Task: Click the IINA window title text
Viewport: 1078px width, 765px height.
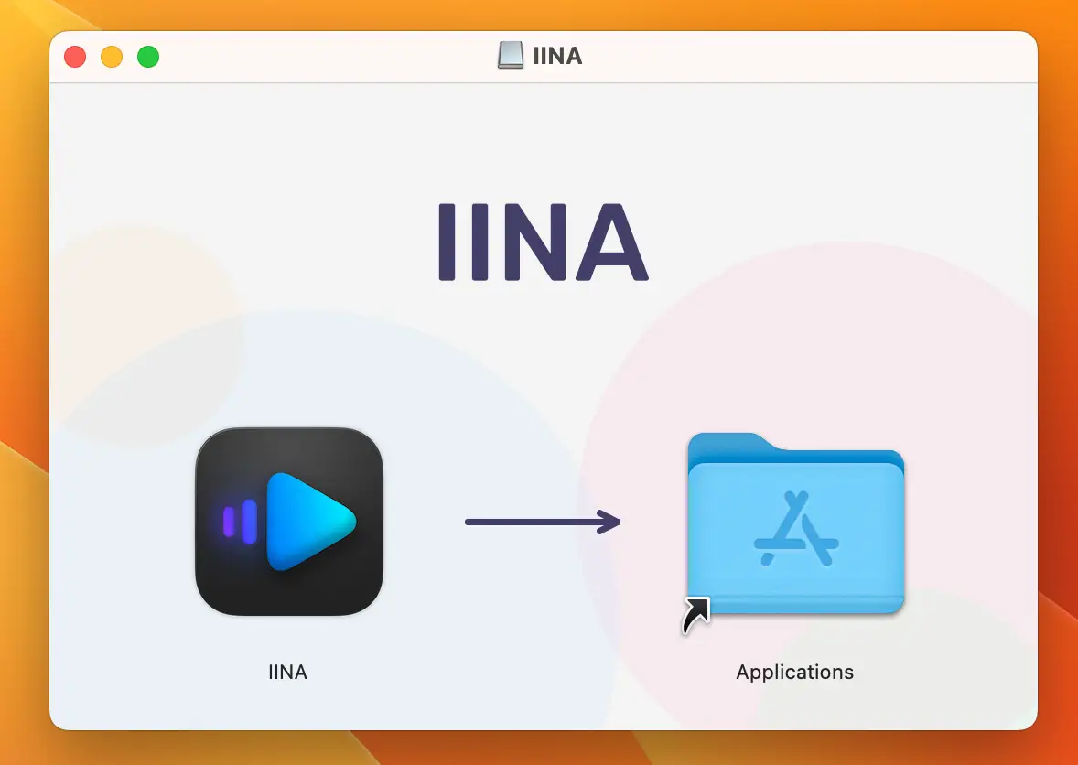Action: (x=557, y=56)
